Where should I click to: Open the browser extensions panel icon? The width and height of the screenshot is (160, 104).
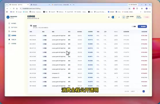point(137,8)
